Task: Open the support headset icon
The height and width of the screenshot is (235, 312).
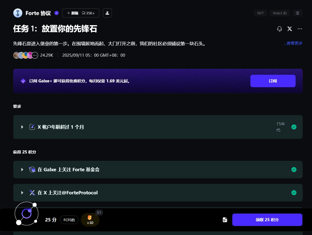Action: pyautogui.click(x=279, y=29)
